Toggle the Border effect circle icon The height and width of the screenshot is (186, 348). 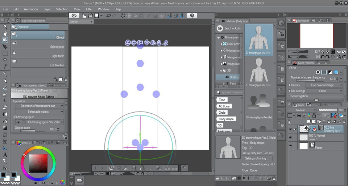click(x=318, y=72)
